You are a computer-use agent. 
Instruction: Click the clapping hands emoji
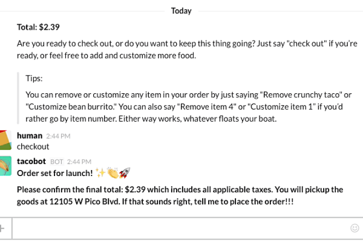pos(112,172)
